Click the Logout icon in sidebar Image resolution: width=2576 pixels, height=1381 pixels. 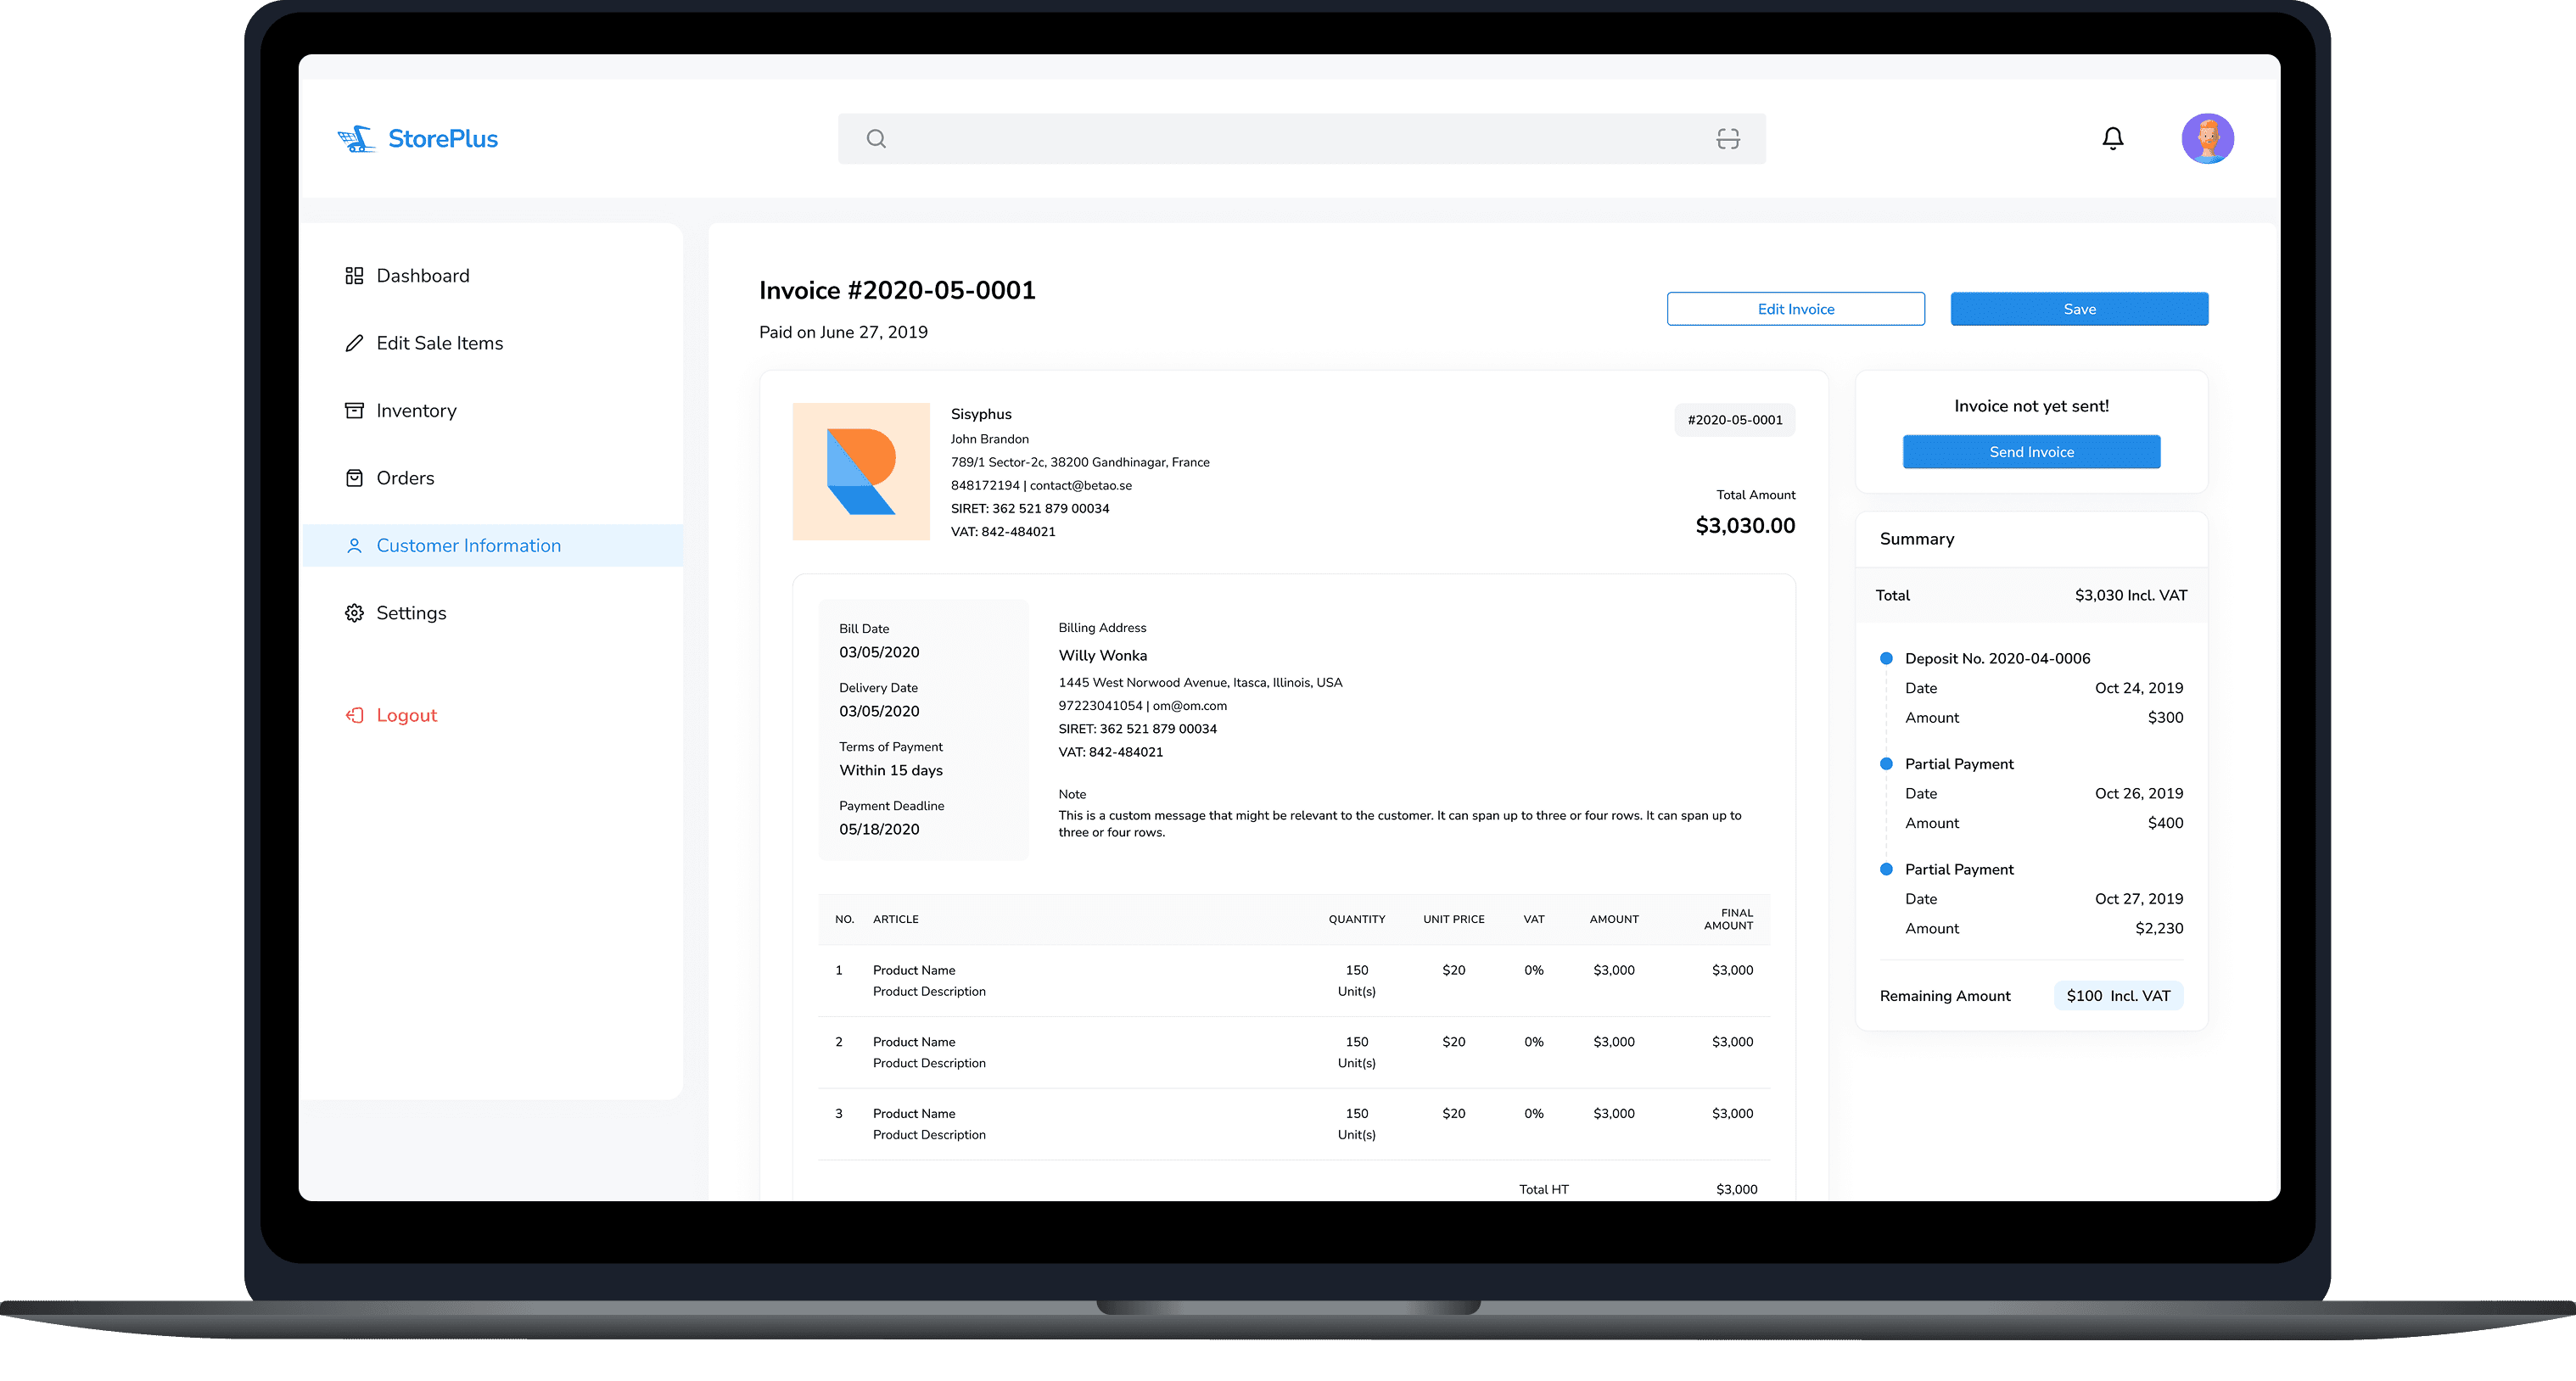354,715
